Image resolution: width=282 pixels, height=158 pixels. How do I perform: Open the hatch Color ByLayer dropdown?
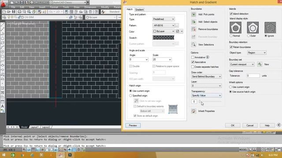click(x=163, y=31)
